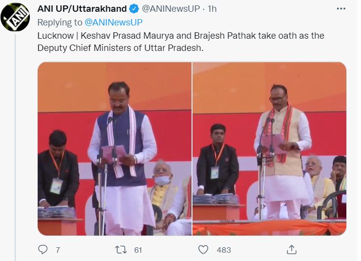The width and height of the screenshot is (361, 261).
Task: Open the ANI UP/Uttarakhand display name
Action: [x=82, y=9]
